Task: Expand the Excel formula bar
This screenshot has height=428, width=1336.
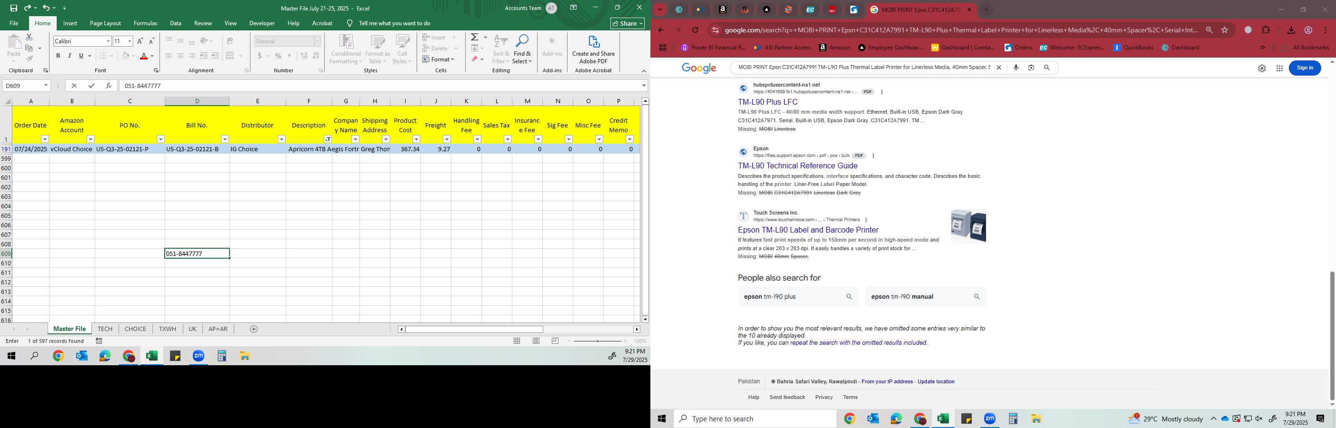Action: (644, 86)
